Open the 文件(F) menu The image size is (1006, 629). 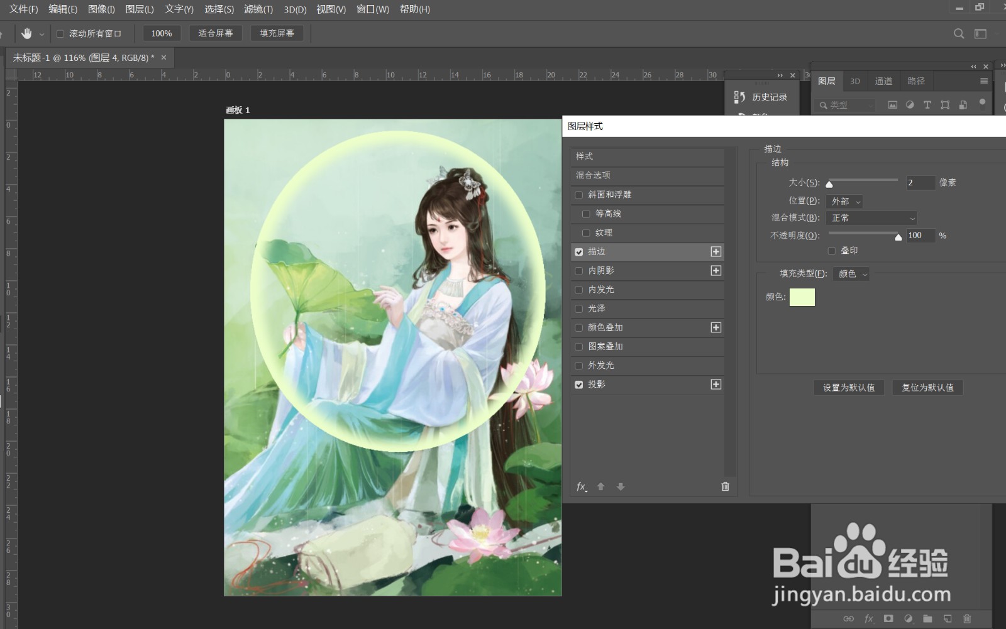click(24, 9)
